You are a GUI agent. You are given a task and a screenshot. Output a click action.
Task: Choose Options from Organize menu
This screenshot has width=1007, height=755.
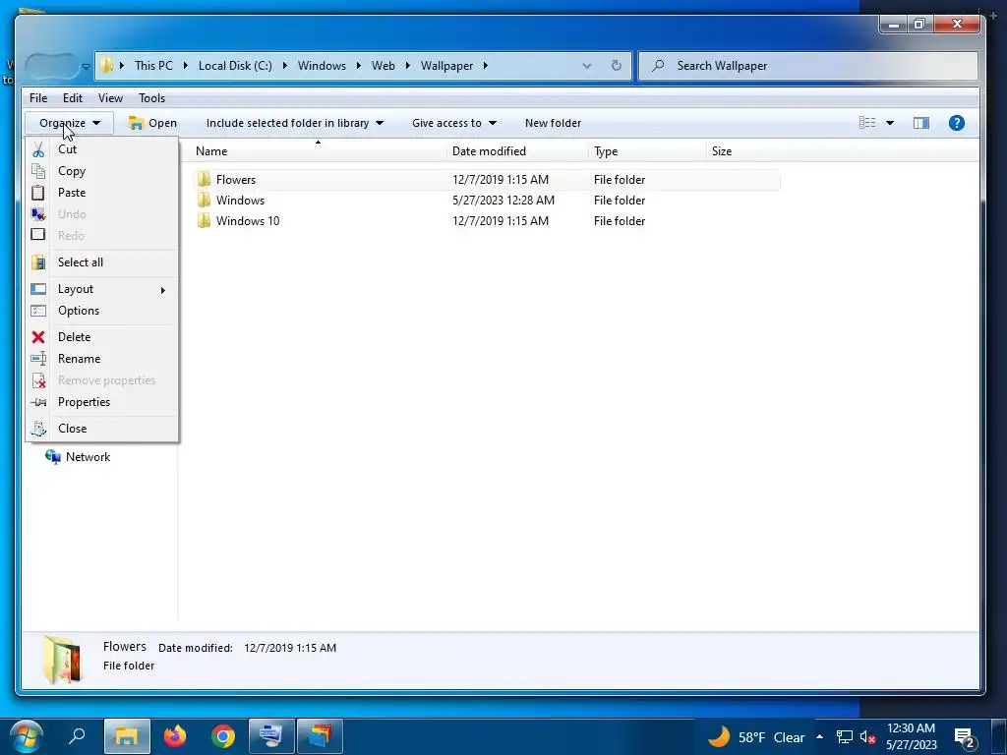click(x=102, y=311)
